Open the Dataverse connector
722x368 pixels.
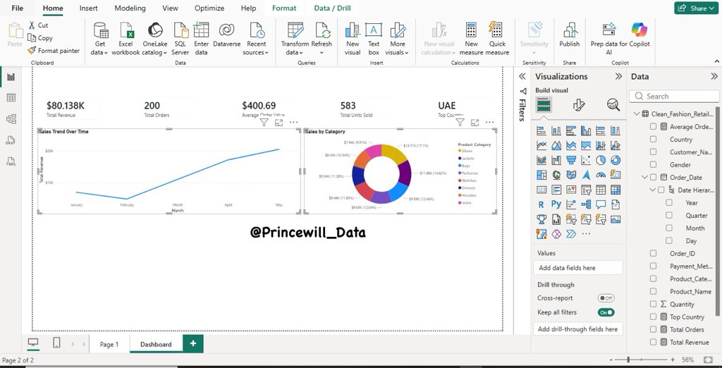pos(226,35)
